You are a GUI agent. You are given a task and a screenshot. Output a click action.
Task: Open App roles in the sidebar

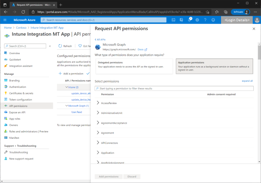pyautogui.click(x=15, y=119)
